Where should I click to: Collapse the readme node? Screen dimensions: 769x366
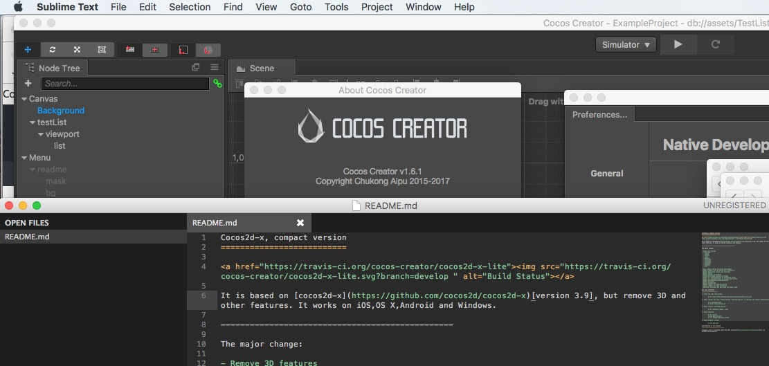(x=33, y=170)
